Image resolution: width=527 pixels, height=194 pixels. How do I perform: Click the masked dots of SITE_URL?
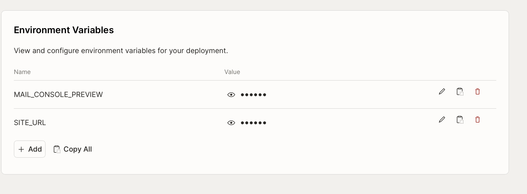[x=253, y=123]
